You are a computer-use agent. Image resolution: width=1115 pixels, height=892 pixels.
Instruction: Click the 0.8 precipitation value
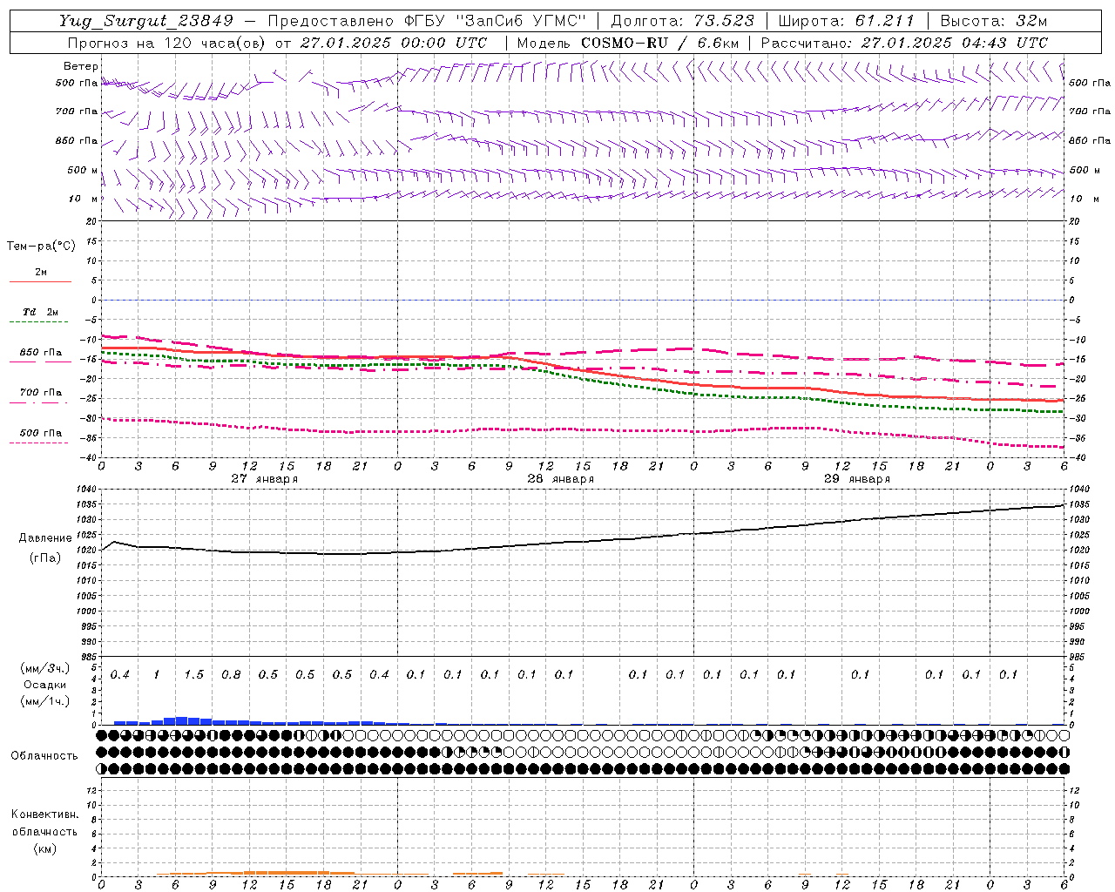[x=231, y=675]
